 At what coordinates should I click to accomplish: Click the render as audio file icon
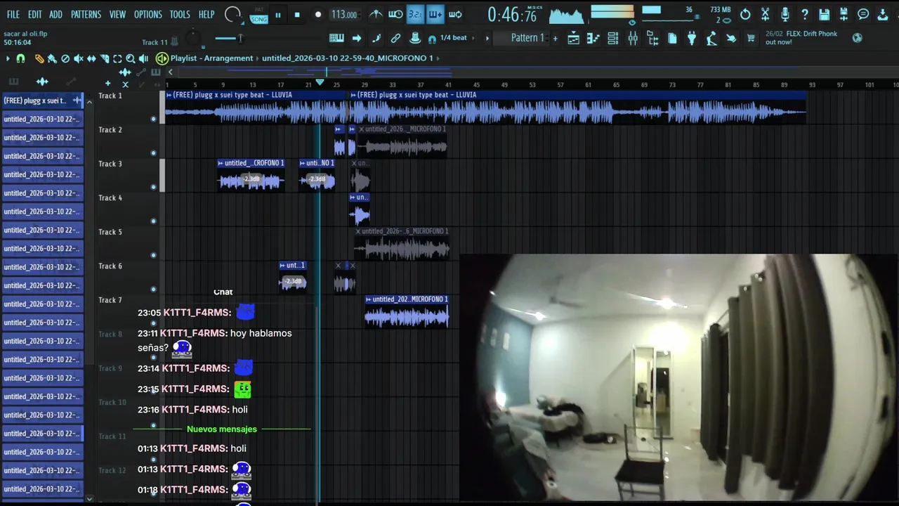point(844,14)
